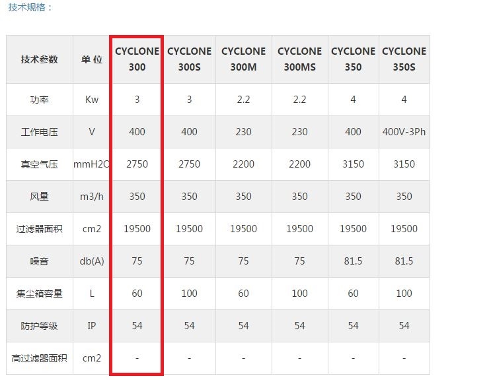The width and height of the screenshot is (489, 380).
Task: Select the 高过滤器面积 row label
Action: tap(40, 358)
